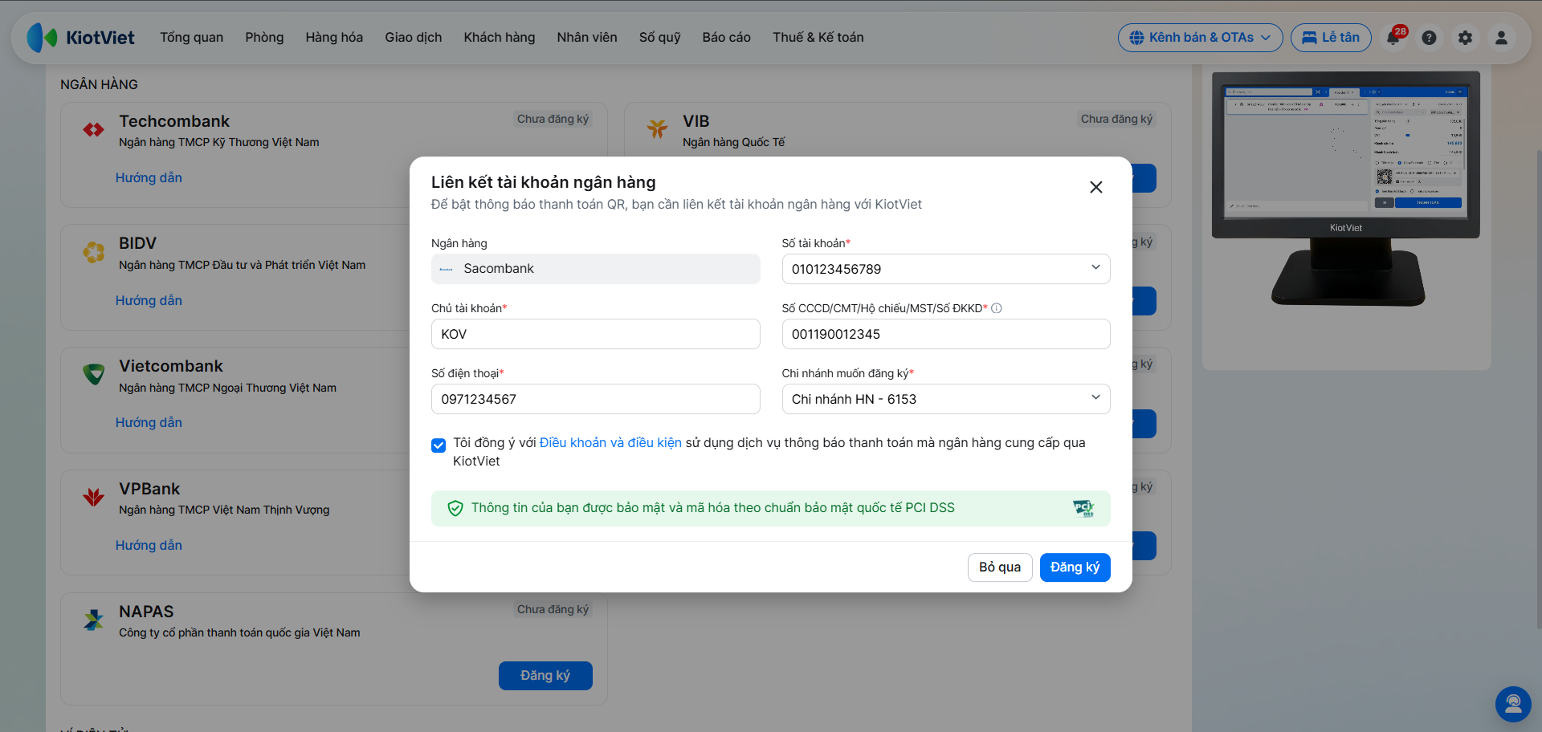Viewport: 1542px width, 732px height.
Task: Open the Hàng hóa menu
Action: (334, 38)
